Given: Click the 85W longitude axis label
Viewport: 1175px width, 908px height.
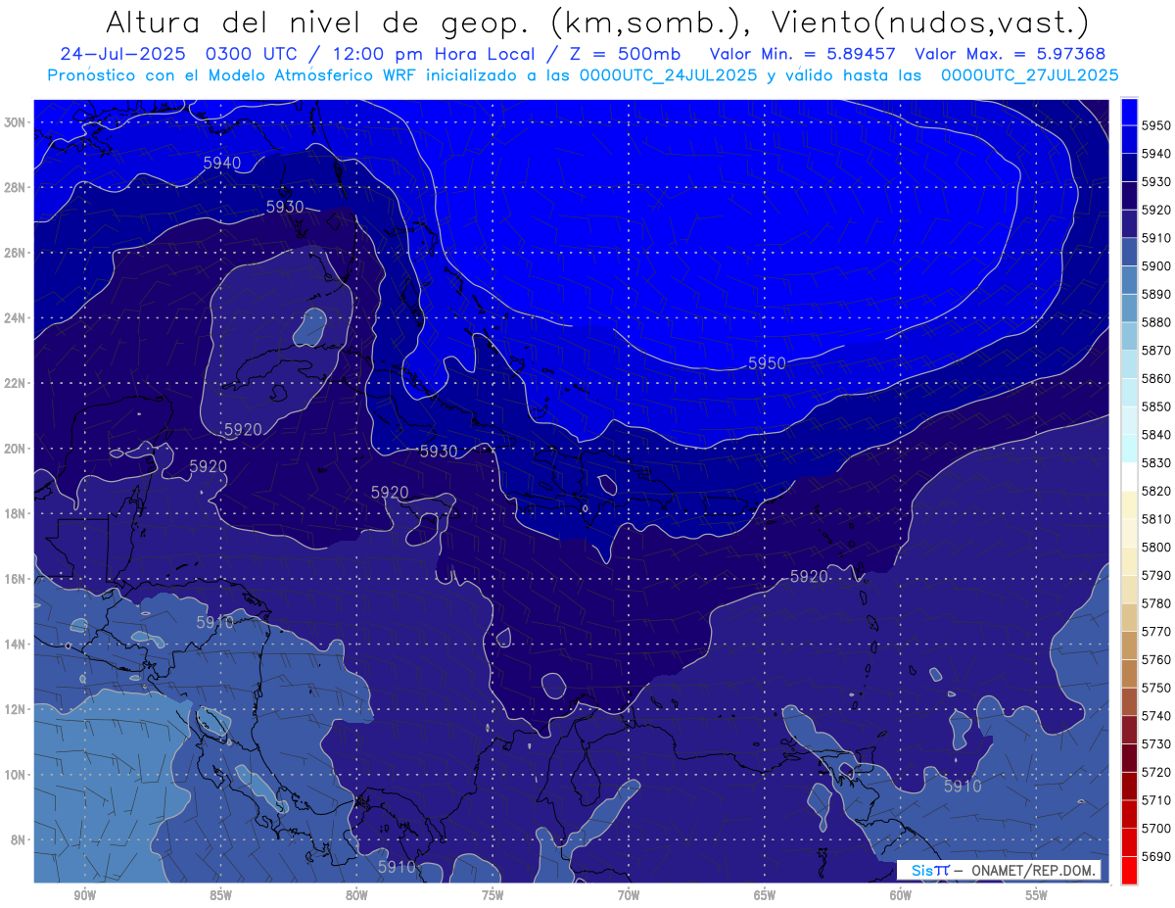Looking at the screenshot, I should point(220,895).
